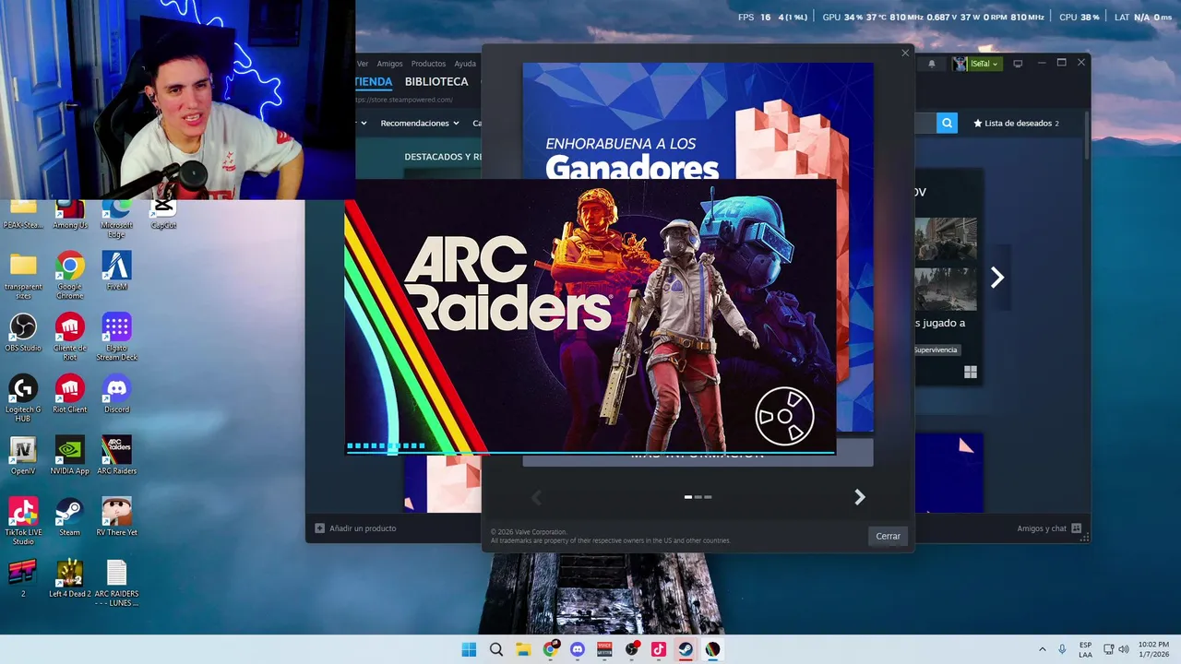Open the ESP LAA language indicator

coord(1085,649)
